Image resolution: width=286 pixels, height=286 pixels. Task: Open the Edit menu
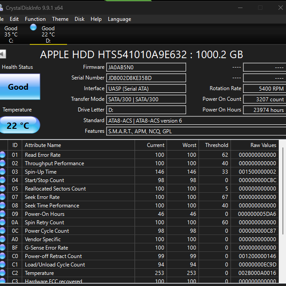click(14, 19)
